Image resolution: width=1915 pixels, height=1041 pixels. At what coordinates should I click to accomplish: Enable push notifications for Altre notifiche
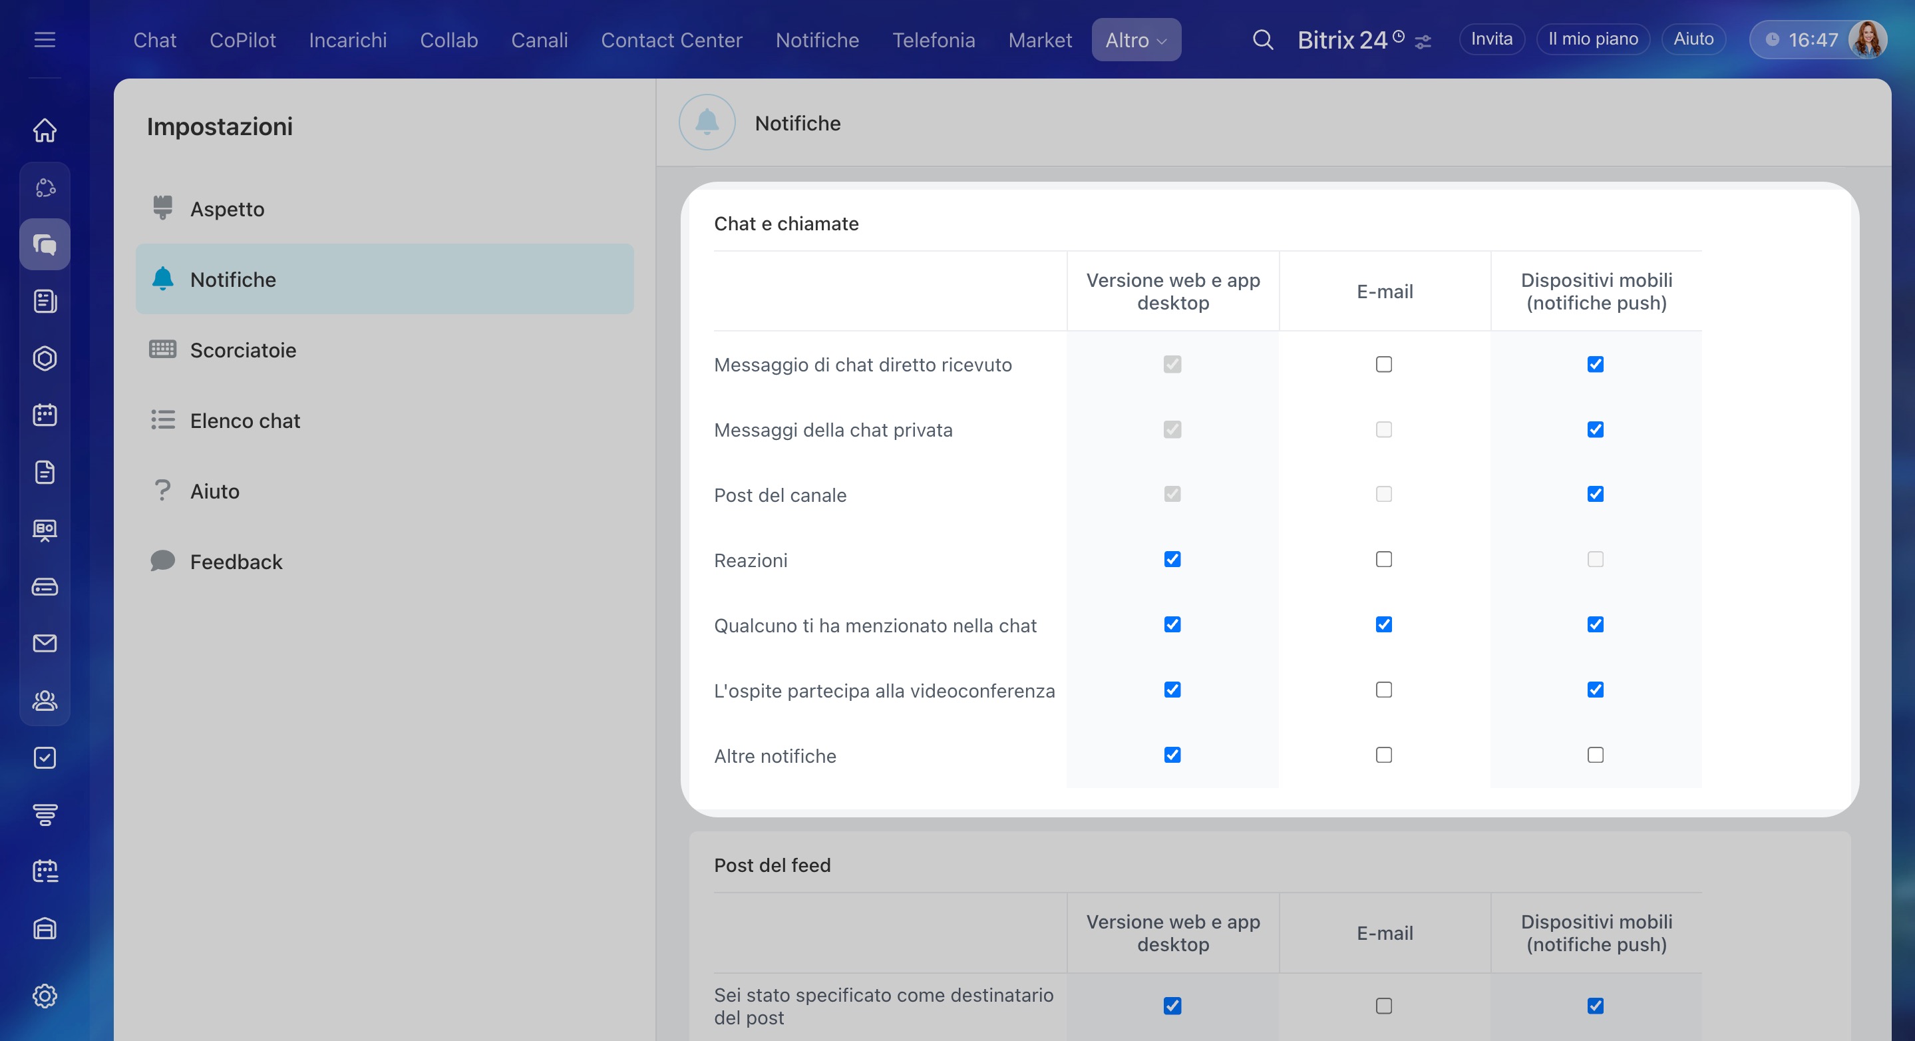click(1596, 755)
